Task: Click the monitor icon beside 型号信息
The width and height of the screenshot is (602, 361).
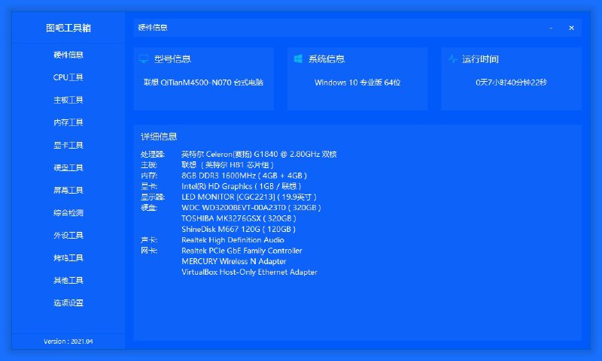Action: tap(144, 59)
